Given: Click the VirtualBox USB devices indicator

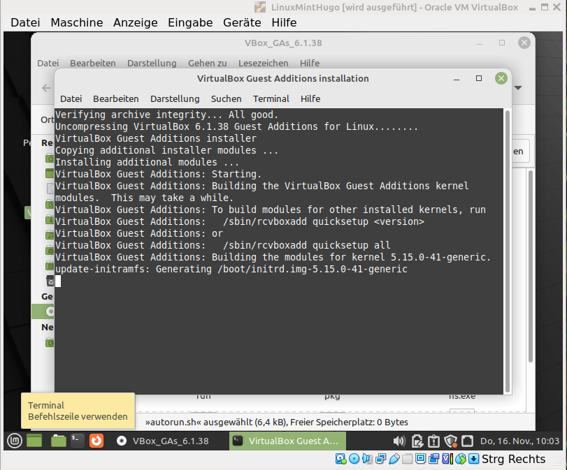Looking at the screenshot, I should tap(394, 459).
